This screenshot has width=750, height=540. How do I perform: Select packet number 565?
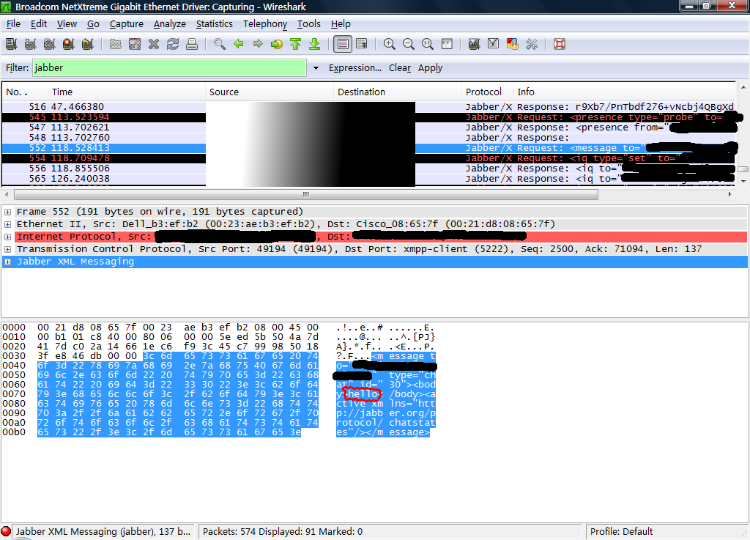tap(368, 179)
